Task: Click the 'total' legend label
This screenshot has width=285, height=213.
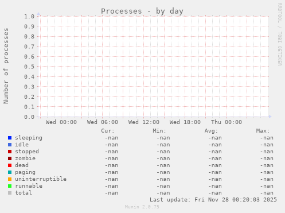Action: coord(24,193)
